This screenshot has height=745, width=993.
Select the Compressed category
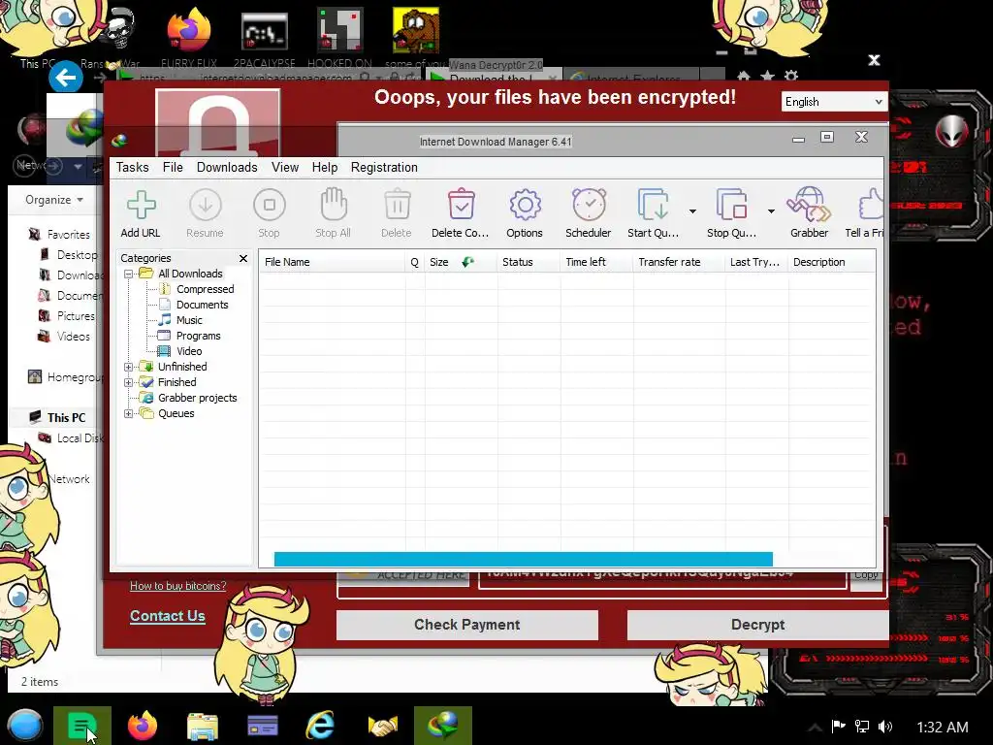(x=206, y=289)
